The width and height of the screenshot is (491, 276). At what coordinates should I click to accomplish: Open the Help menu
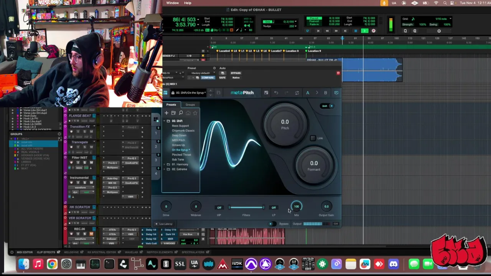[188, 3]
